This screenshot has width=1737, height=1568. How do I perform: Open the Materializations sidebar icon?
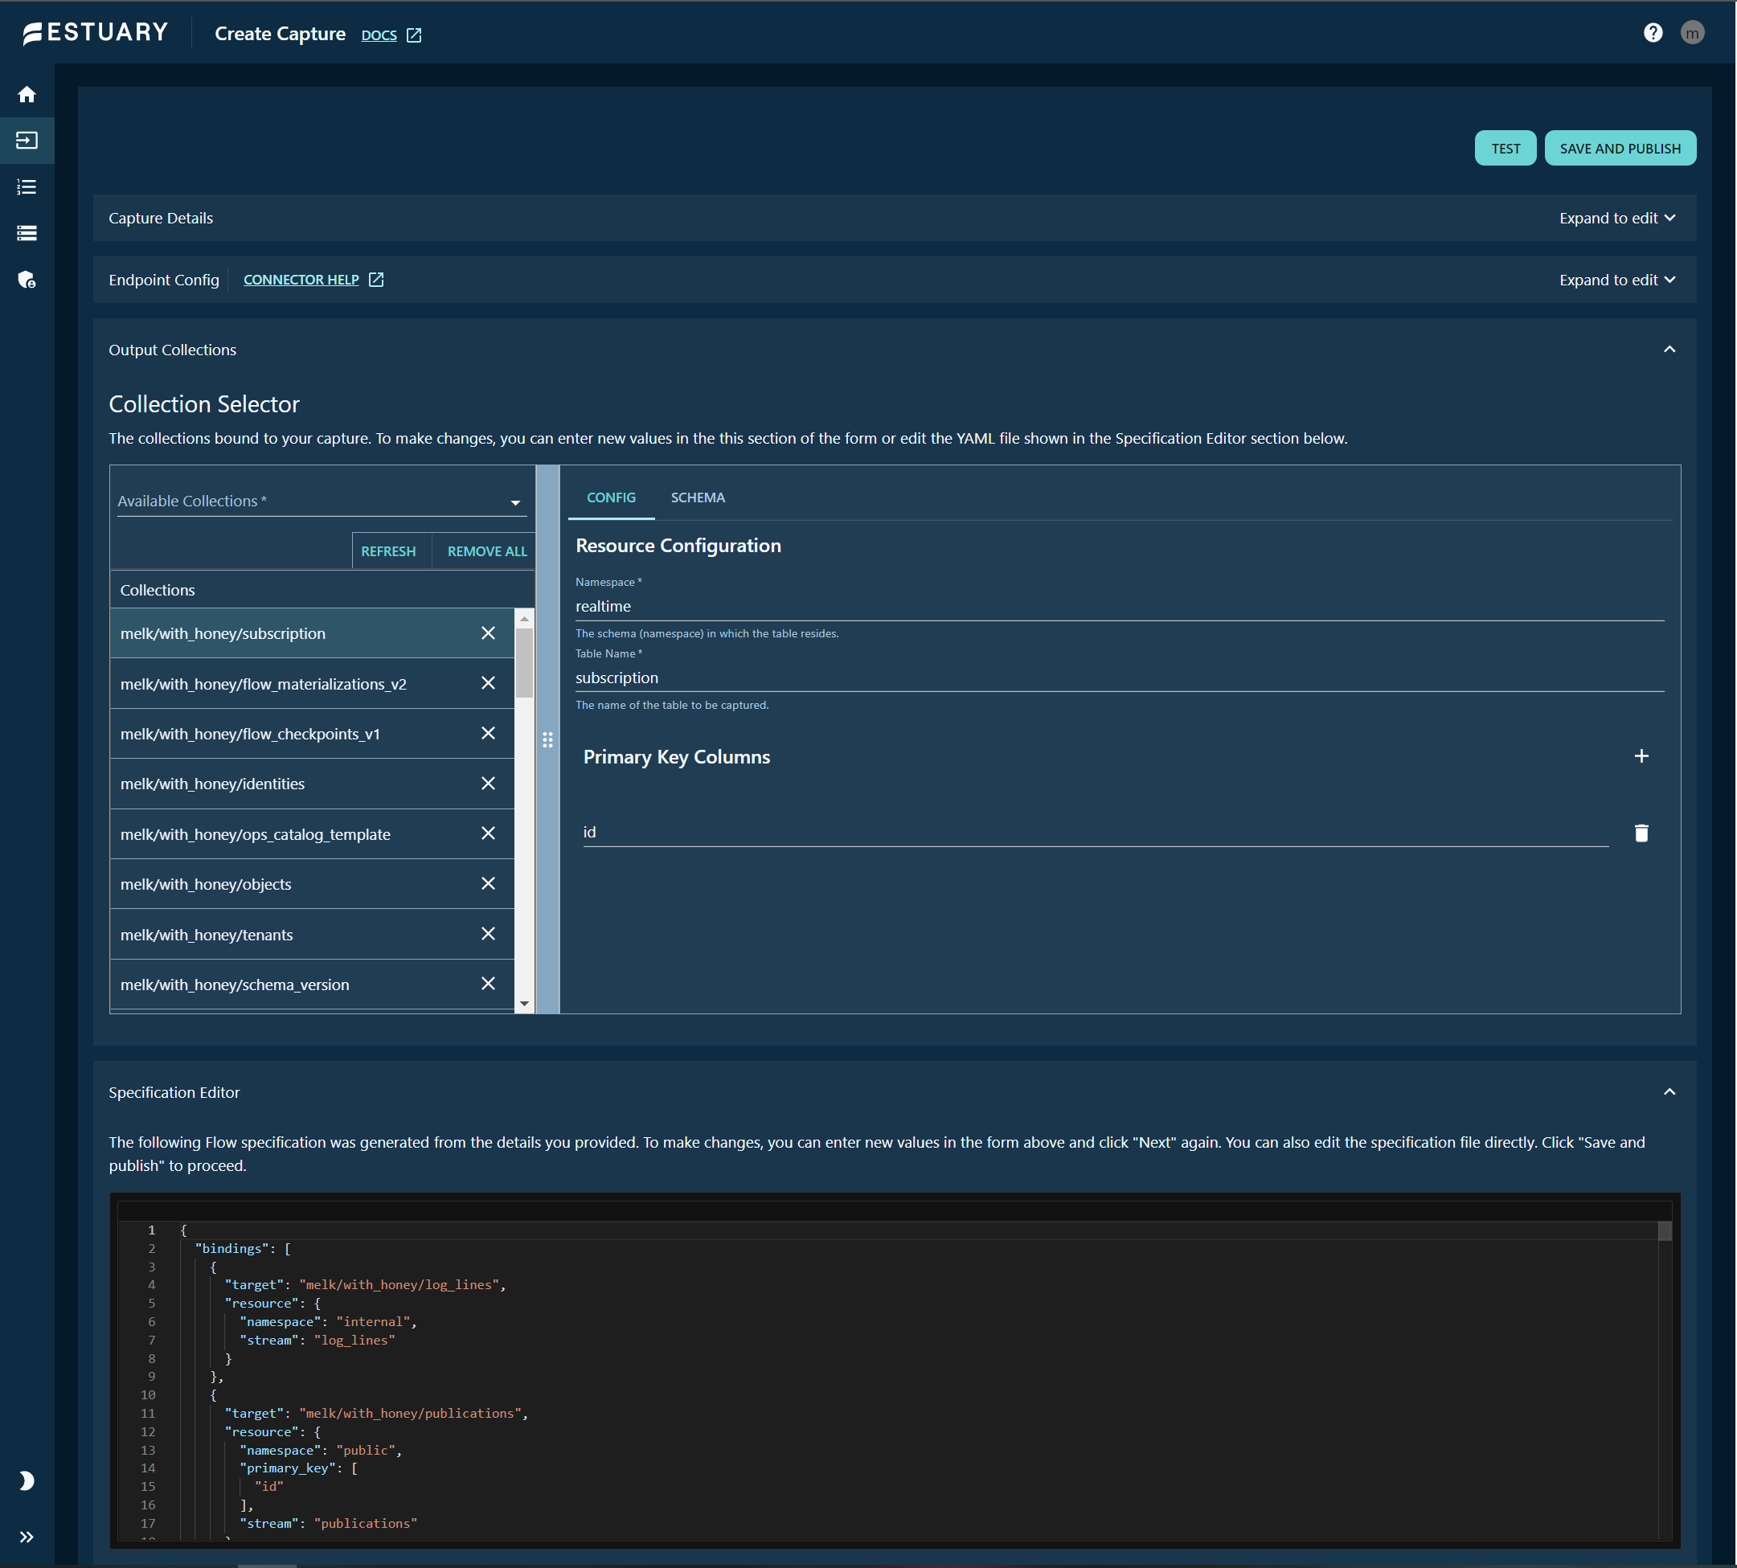point(27,232)
